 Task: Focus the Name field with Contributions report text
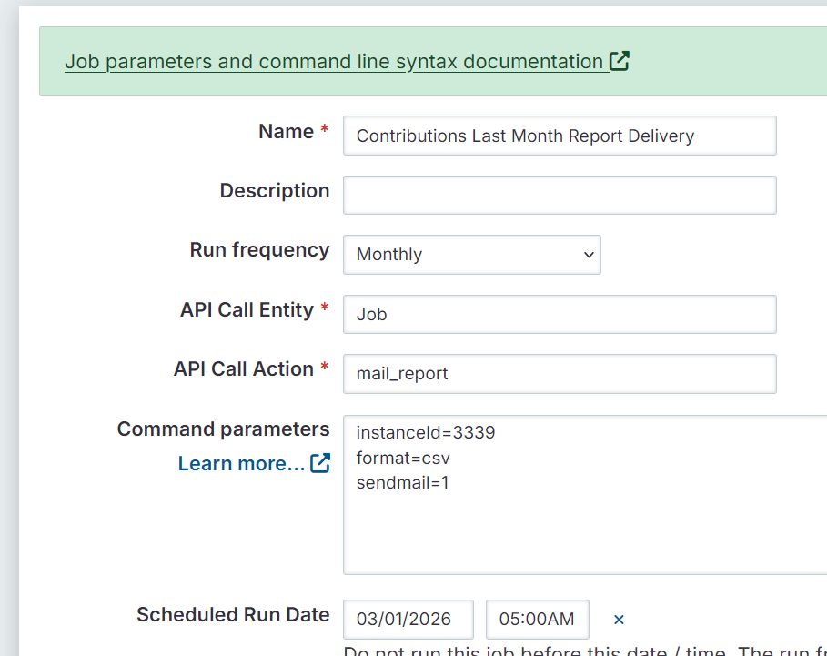(x=559, y=136)
